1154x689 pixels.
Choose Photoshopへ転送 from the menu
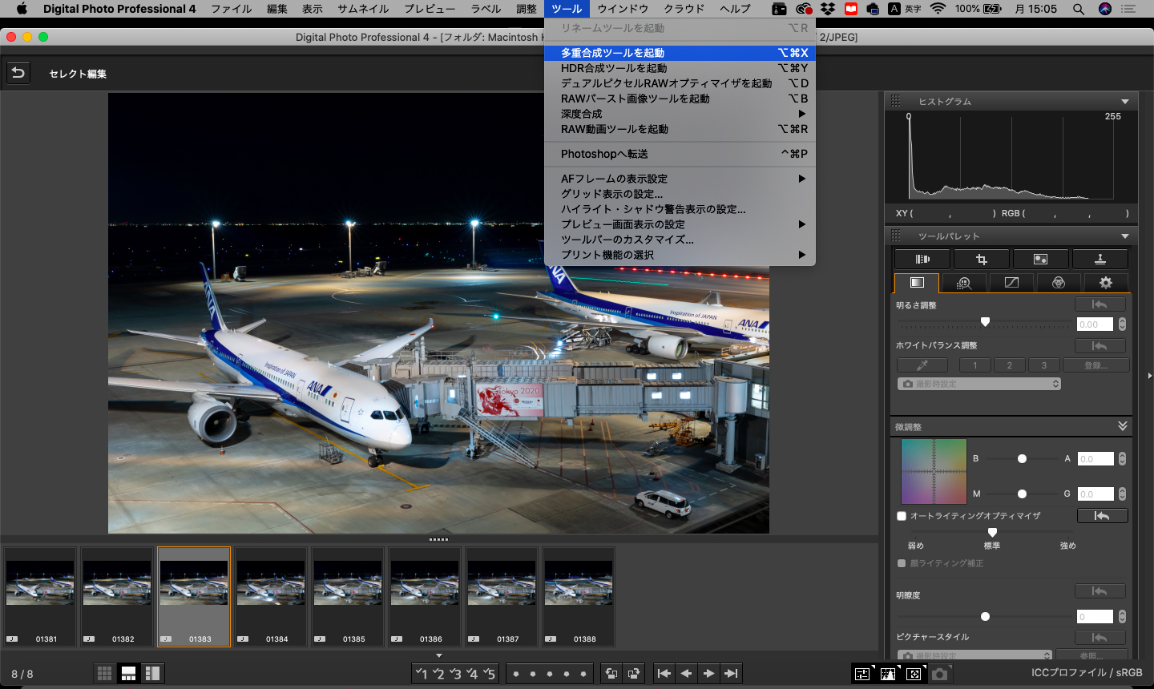coord(604,154)
